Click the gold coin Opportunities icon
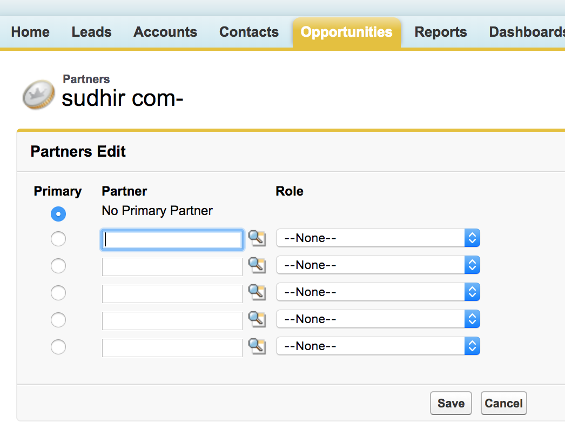 39,94
